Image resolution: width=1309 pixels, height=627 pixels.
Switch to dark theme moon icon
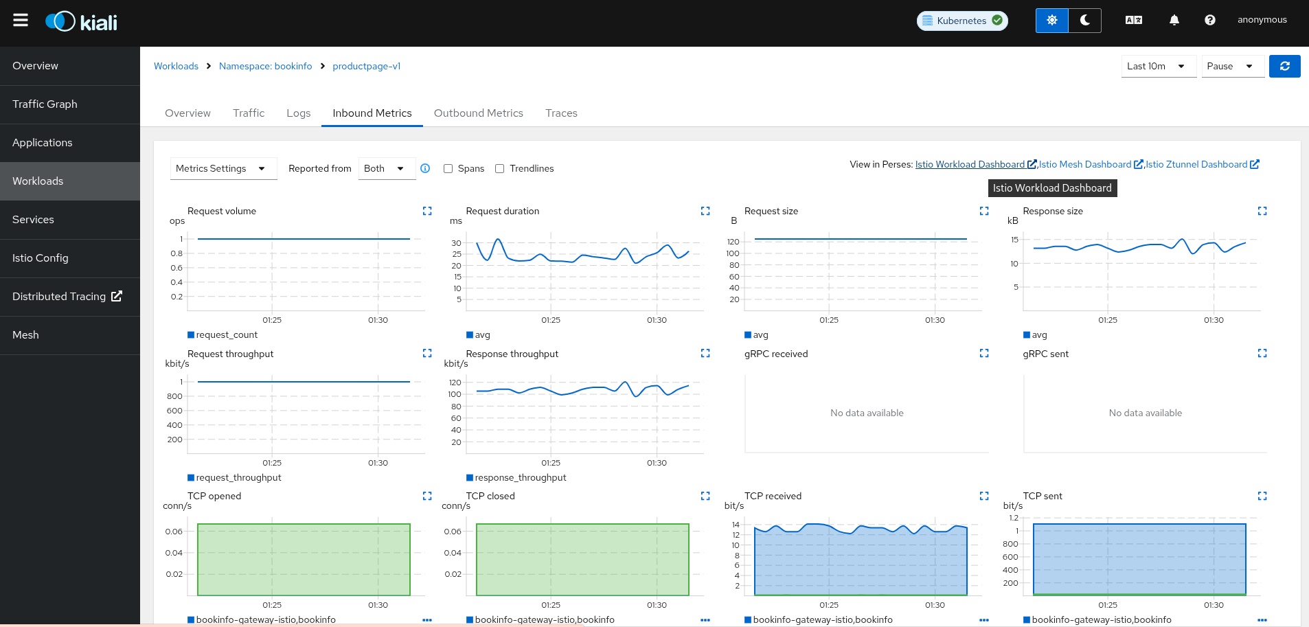[x=1084, y=21]
